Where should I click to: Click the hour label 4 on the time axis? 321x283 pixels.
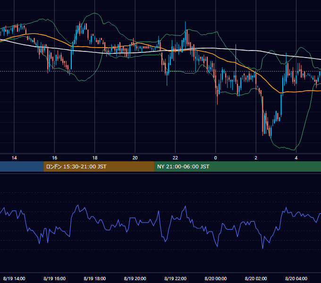point(296,158)
